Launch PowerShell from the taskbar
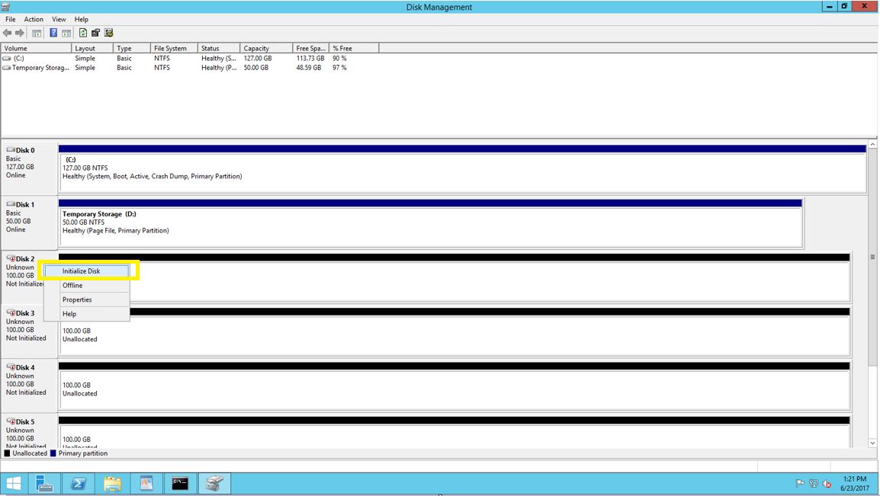880x496 pixels. 78,483
